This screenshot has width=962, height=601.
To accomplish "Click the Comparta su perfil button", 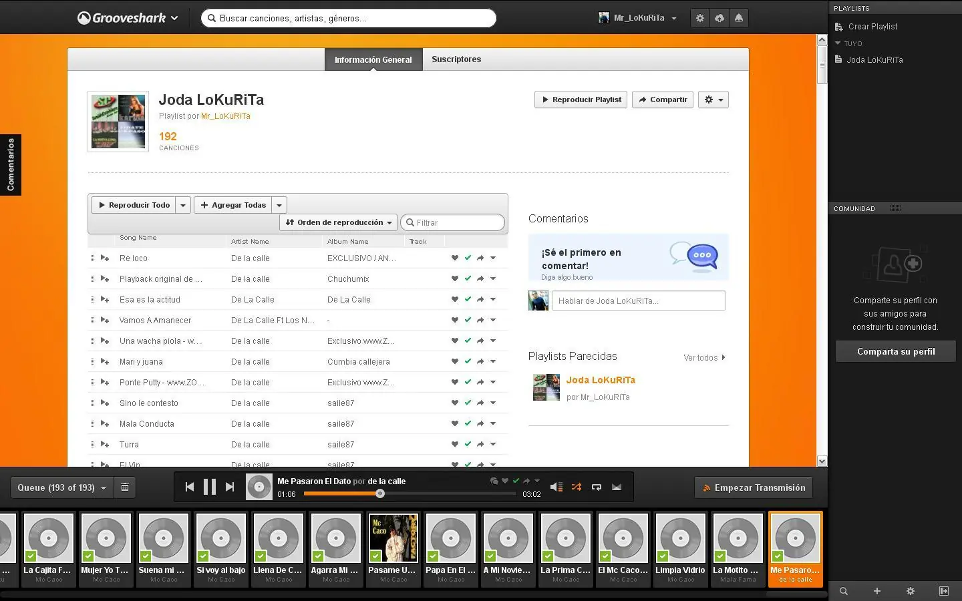I will [896, 351].
